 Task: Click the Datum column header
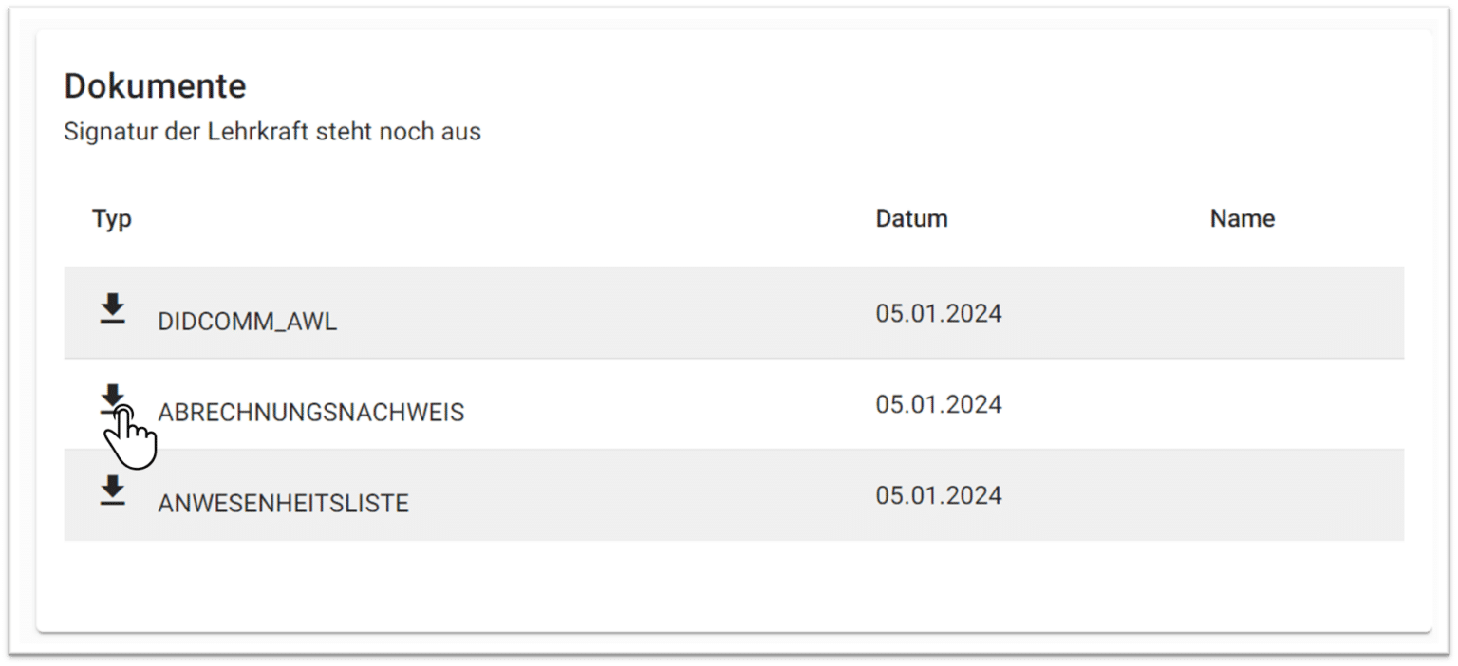[911, 218]
